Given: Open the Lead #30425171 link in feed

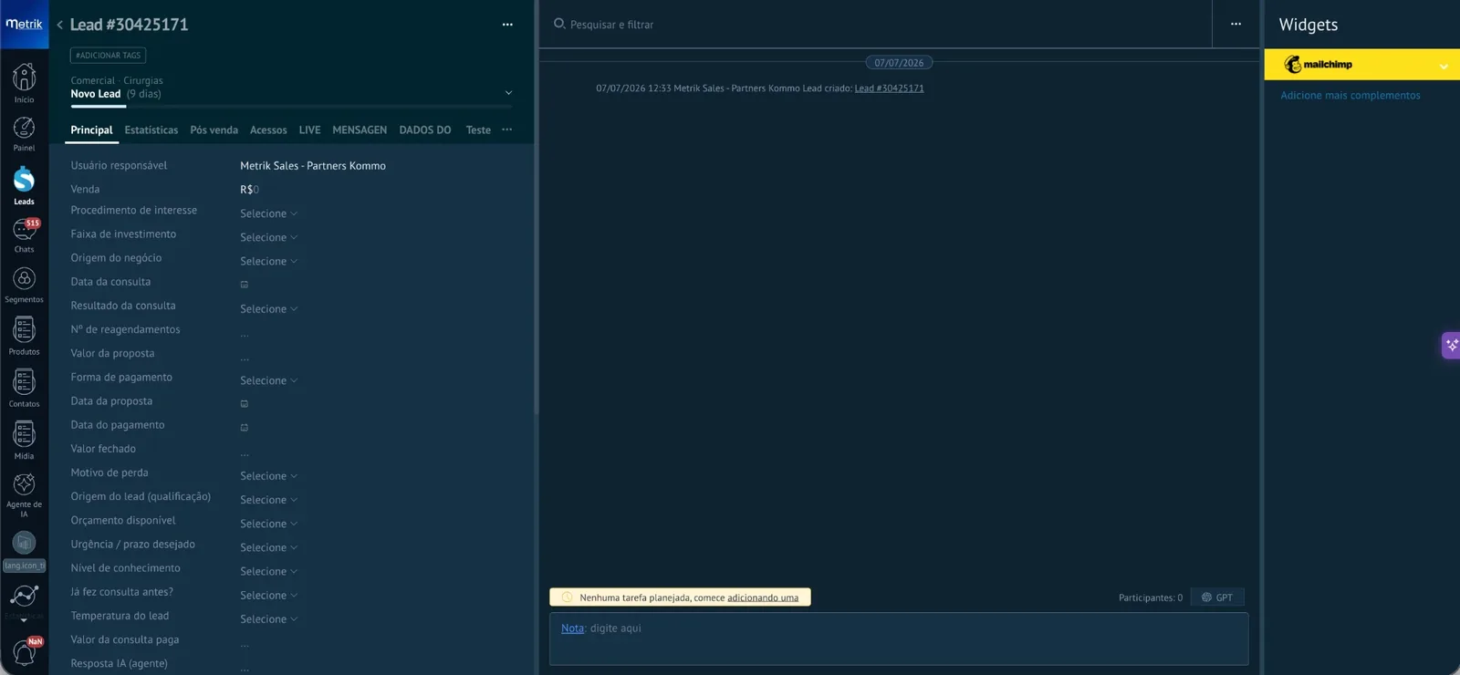Looking at the screenshot, I should point(889,88).
